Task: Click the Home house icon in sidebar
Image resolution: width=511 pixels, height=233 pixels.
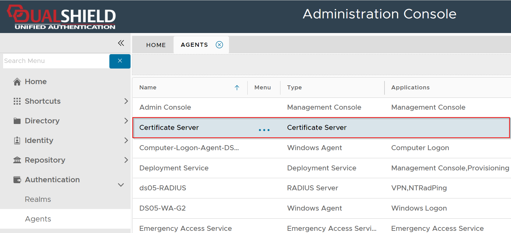Action: point(17,82)
